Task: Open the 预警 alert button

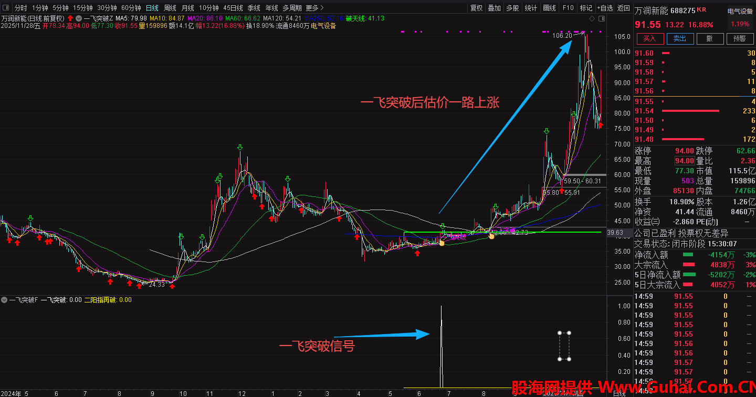Action: coord(739,38)
